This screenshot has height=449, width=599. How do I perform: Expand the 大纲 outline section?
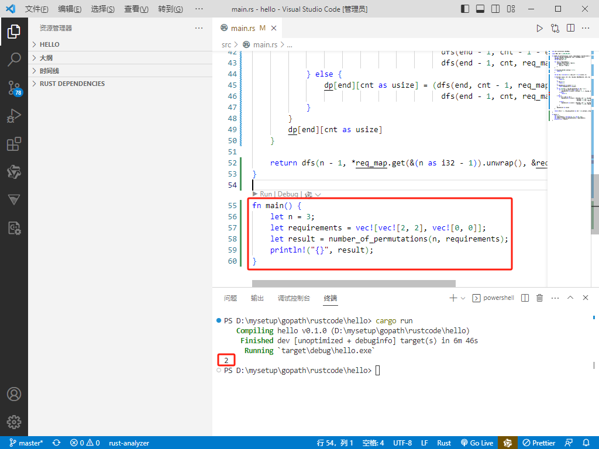coord(121,58)
